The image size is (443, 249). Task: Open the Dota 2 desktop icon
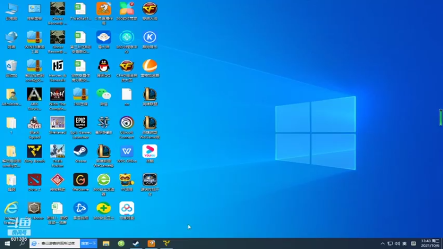(x=34, y=183)
